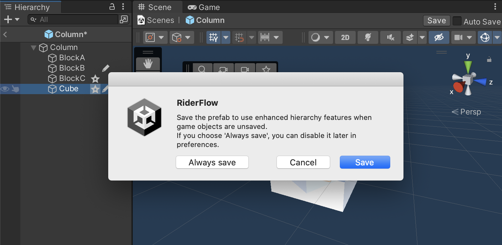This screenshot has height=245, width=502.
Task: Toggle the Hierarchy panel lock icon
Action: [112, 6]
